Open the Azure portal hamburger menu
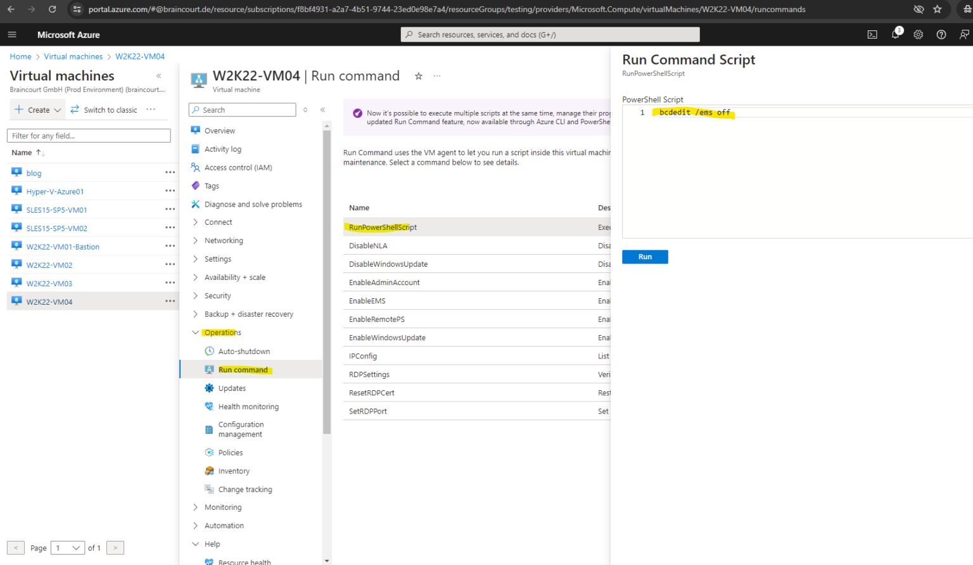Viewport: 973px width, 565px height. [12, 35]
